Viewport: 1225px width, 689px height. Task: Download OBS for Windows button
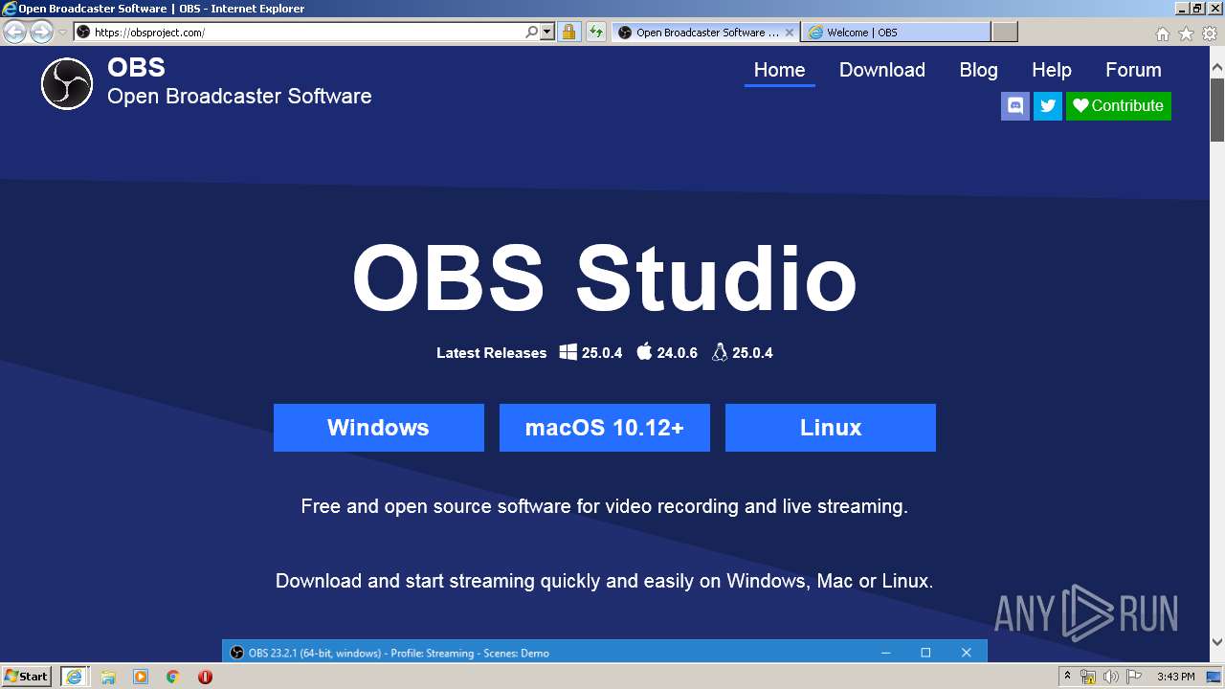378,428
